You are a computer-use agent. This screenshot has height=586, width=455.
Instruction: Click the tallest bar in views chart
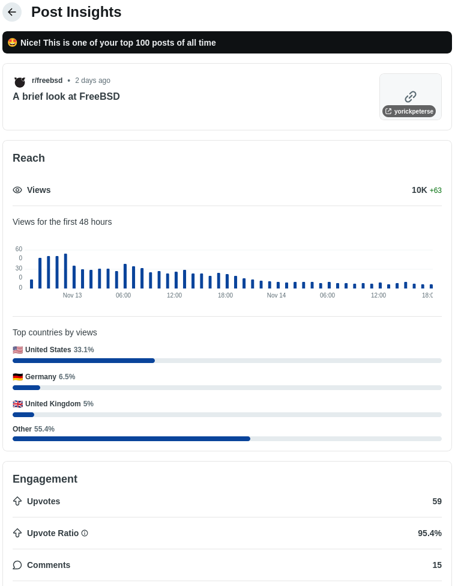(x=65, y=271)
